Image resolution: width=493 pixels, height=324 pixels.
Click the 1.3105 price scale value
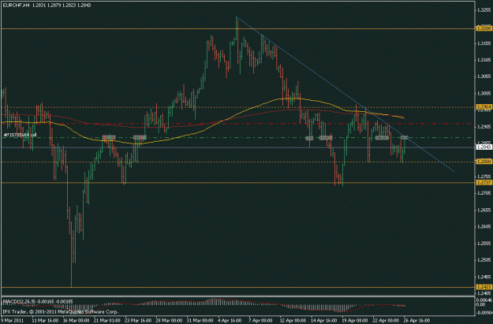[484, 60]
